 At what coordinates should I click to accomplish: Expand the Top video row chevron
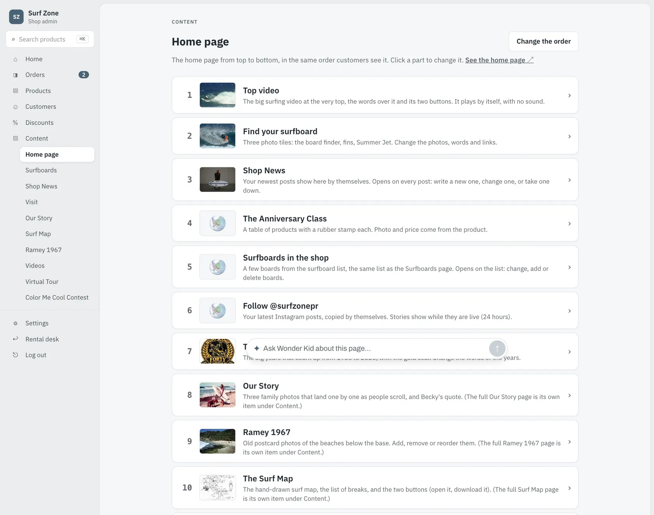coord(570,95)
